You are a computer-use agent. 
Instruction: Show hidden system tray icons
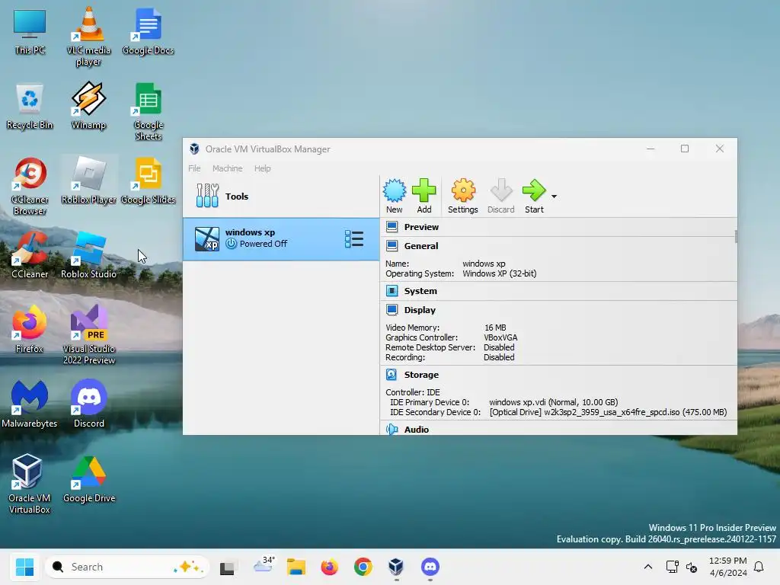tap(647, 567)
